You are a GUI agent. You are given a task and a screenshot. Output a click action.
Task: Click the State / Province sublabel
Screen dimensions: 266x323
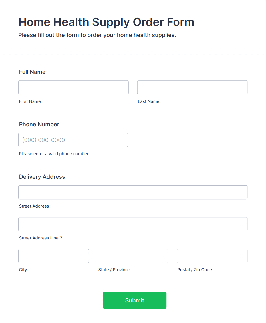114,270
